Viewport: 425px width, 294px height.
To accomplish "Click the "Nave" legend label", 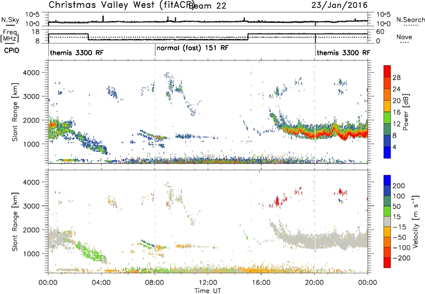I will (404, 37).
